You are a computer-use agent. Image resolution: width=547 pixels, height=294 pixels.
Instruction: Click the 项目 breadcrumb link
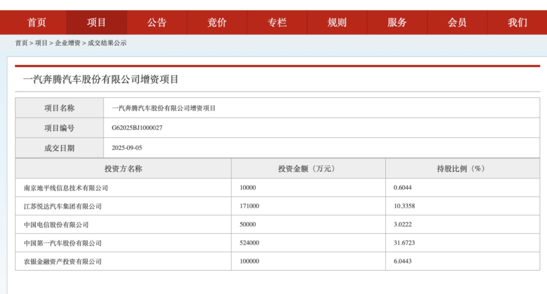(41, 43)
